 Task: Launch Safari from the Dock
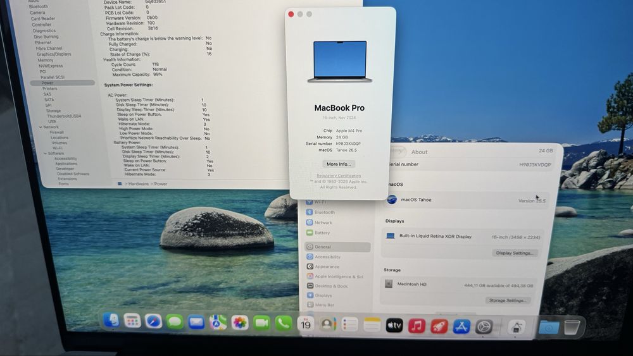[153, 321]
